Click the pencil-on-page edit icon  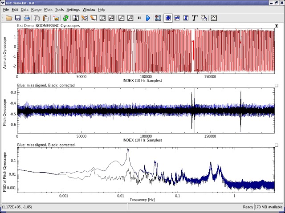94,18
